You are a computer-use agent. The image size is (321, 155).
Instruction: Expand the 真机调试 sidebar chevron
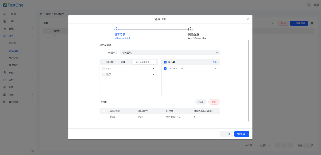pos(32,102)
